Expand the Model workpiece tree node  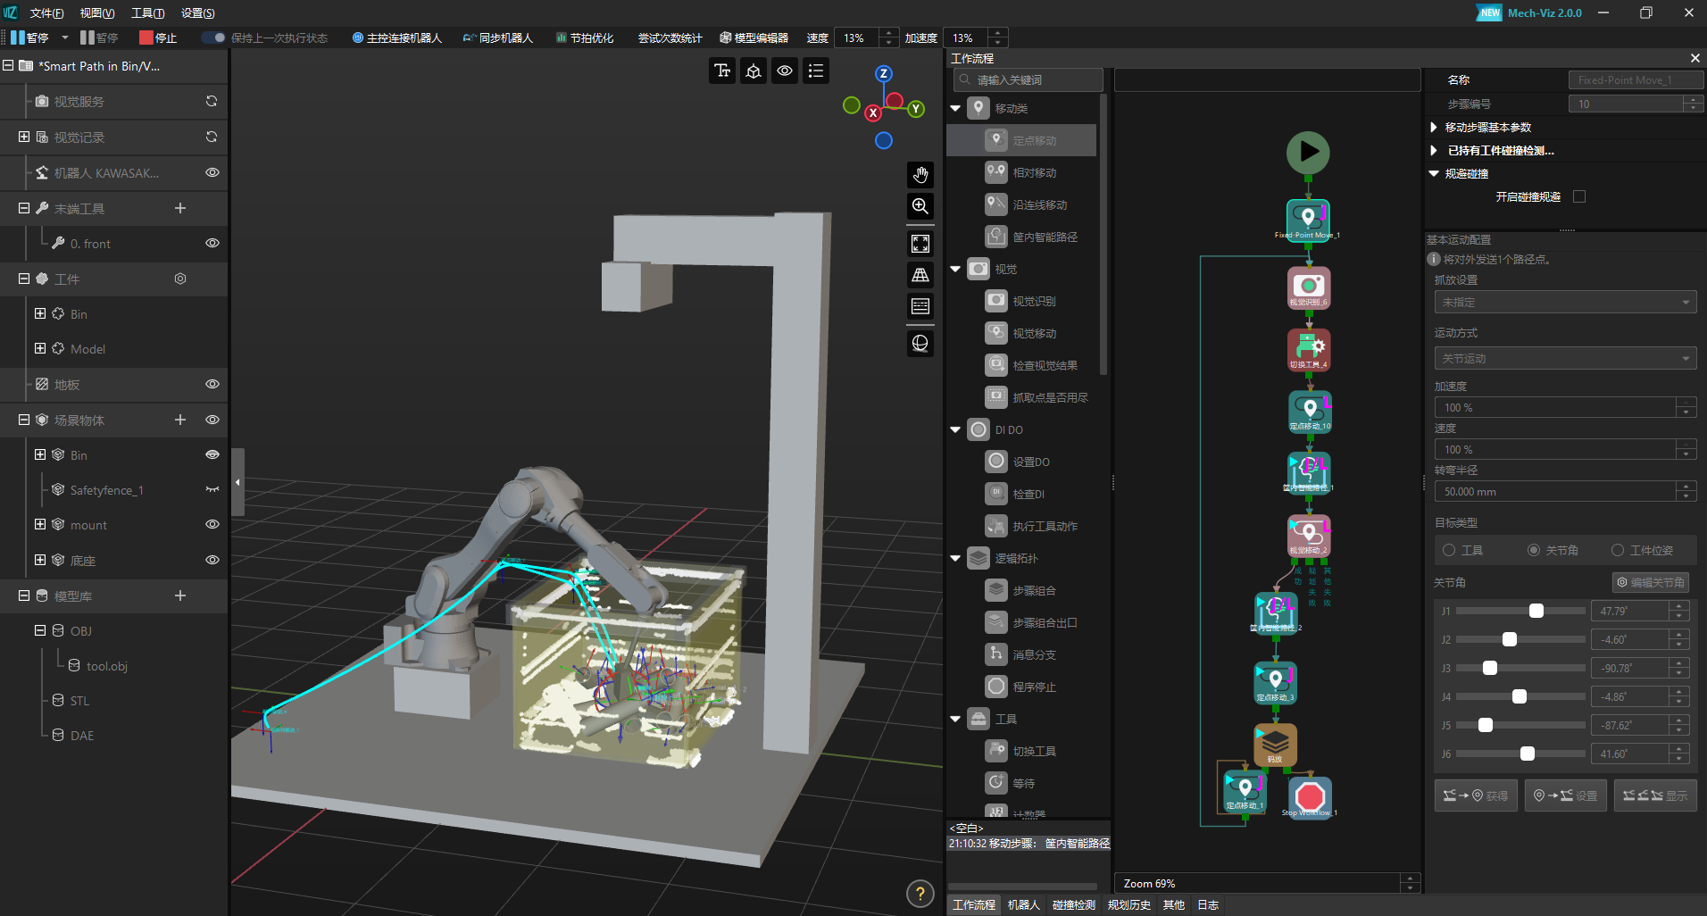[40, 348]
